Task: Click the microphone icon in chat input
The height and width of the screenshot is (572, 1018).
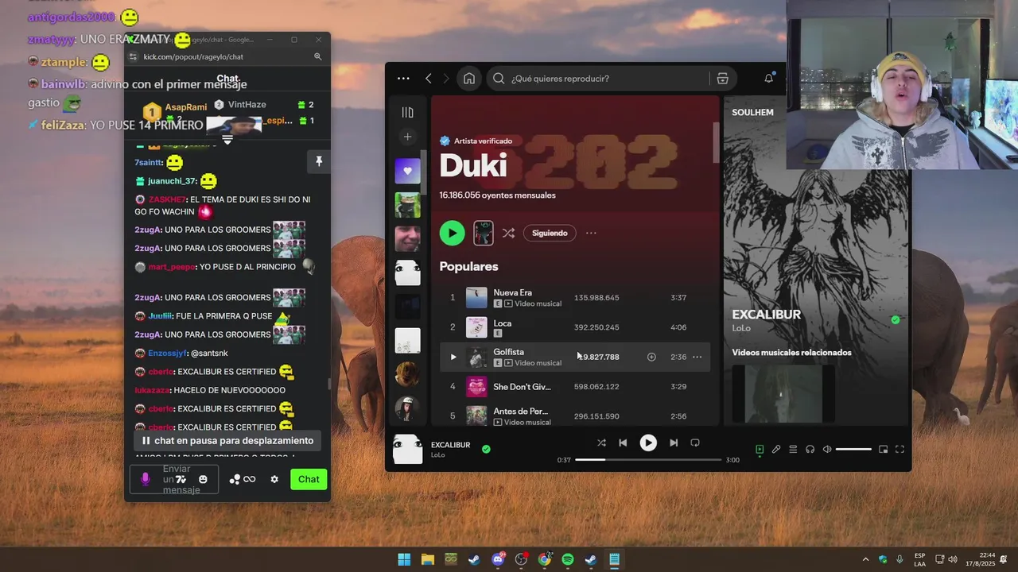Action: coord(145,479)
